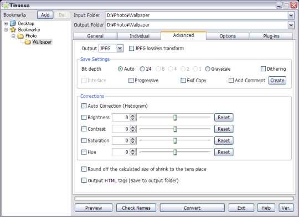Reset the Saturation value
299x217 pixels.
tap(224, 141)
